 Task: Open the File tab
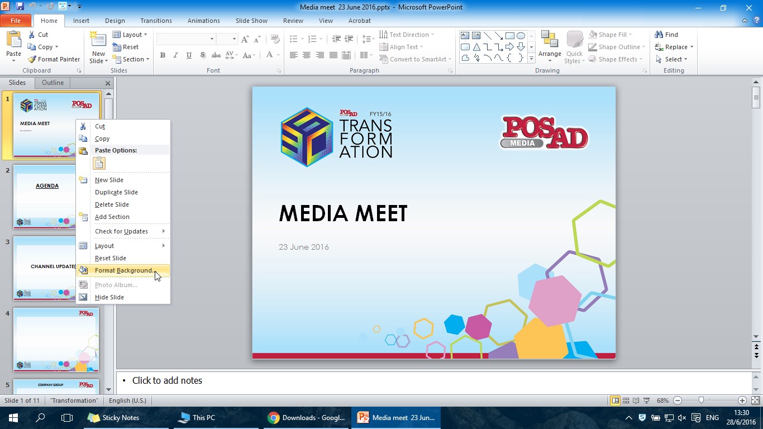click(x=16, y=21)
